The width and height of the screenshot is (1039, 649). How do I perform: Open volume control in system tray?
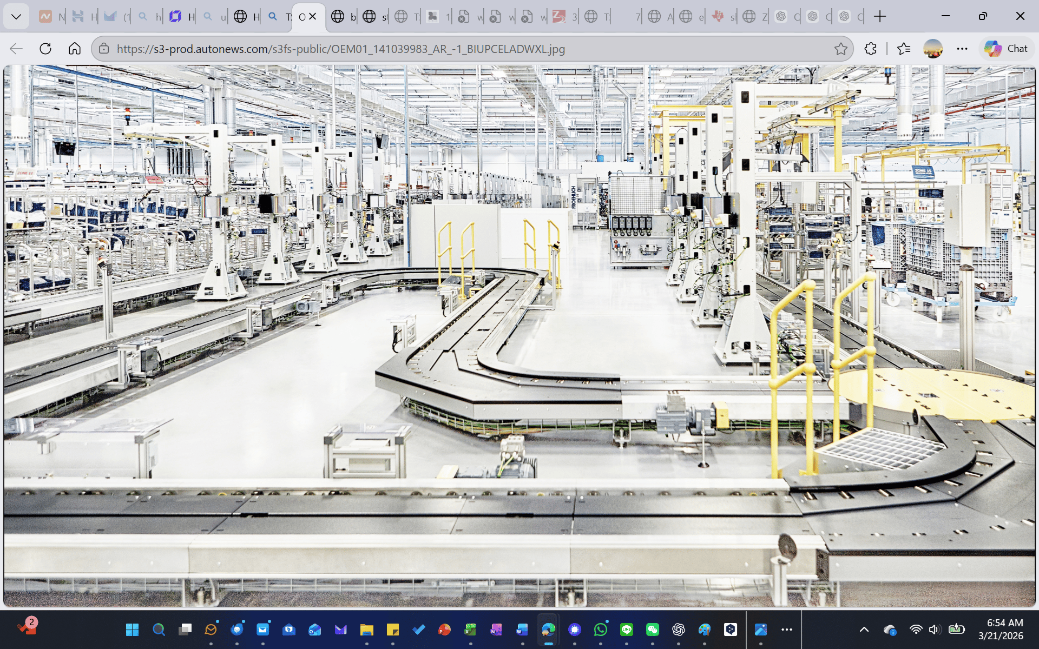(x=933, y=630)
